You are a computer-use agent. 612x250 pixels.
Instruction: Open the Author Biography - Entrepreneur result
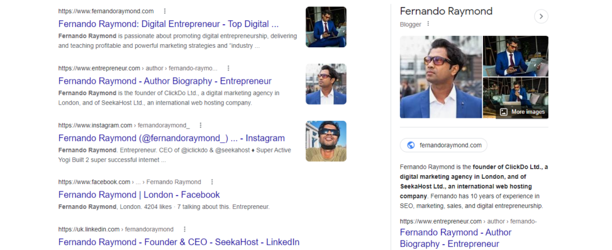pyautogui.click(x=165, y=81)
